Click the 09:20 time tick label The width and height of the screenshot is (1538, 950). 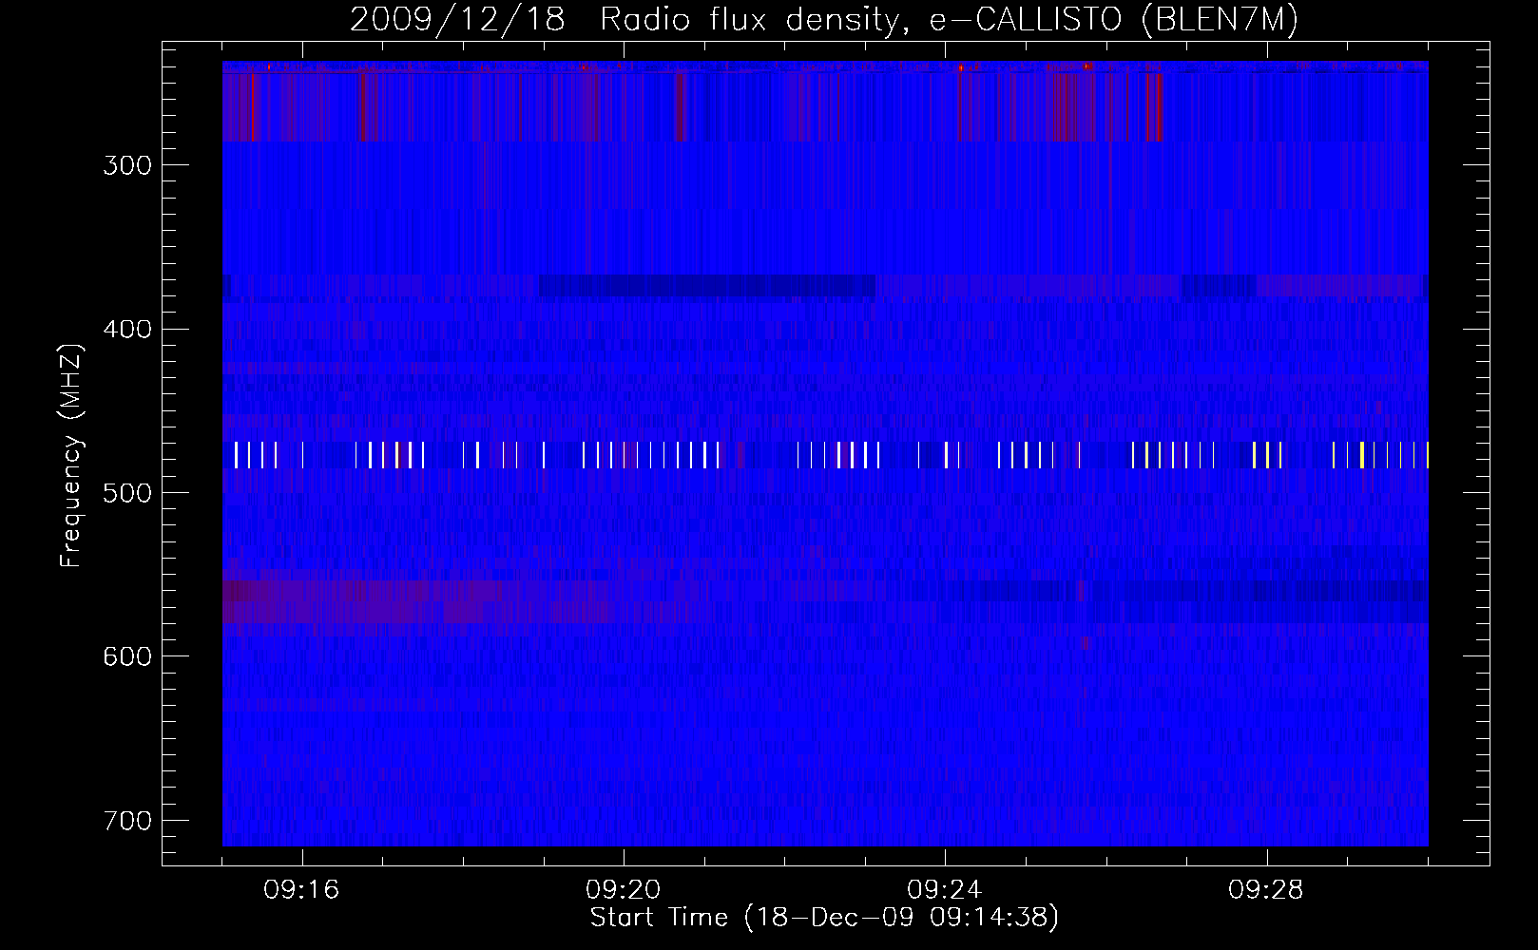click(x=624, y=890)
